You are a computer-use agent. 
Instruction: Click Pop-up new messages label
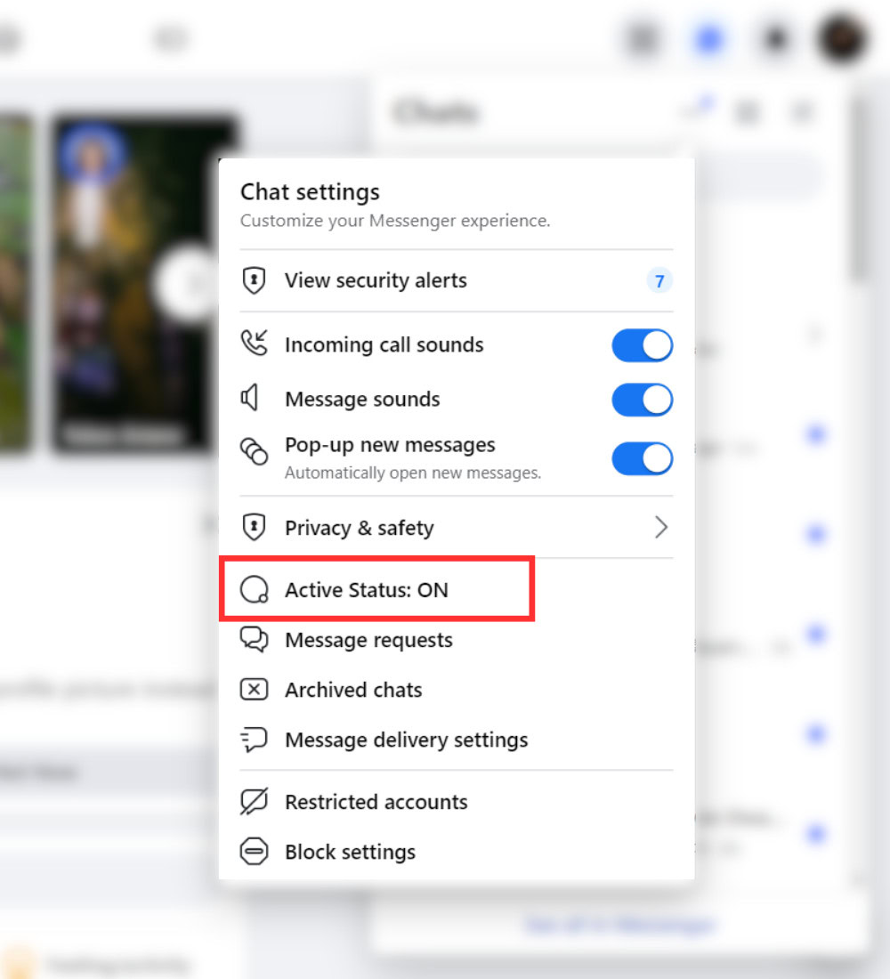click(x=390, y=445)
